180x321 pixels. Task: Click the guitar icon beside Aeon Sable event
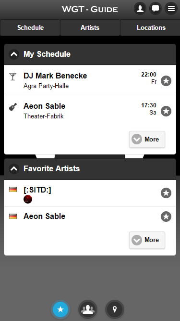tap(13, 107)
